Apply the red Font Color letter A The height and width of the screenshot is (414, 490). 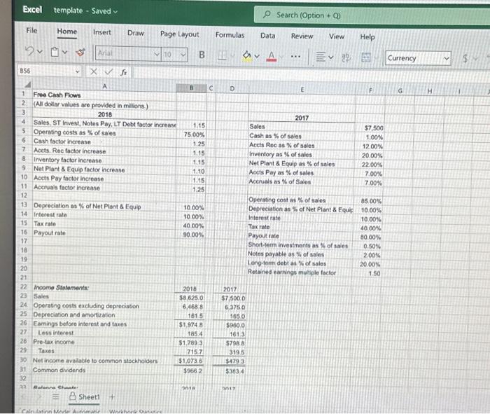tap(272, 57)
